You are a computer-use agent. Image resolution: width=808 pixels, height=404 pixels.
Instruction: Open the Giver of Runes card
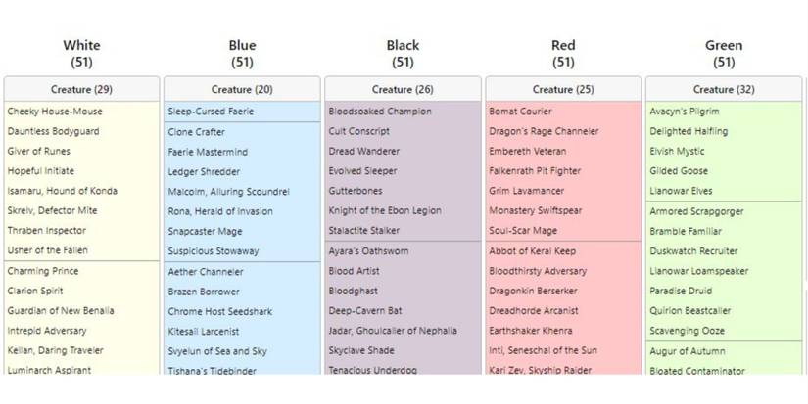pos(39,152)
